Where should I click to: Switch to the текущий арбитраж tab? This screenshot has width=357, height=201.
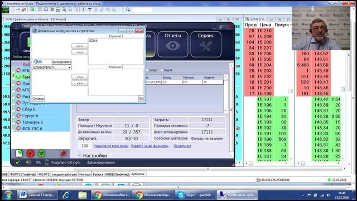[x=65, y=174]
